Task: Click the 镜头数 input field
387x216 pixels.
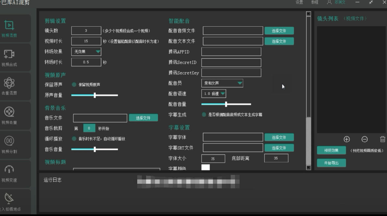Action: click(86, 31)
